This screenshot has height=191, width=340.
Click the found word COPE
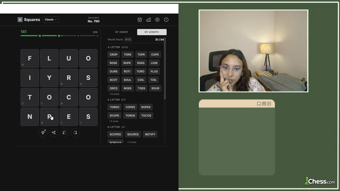point(155,55)
